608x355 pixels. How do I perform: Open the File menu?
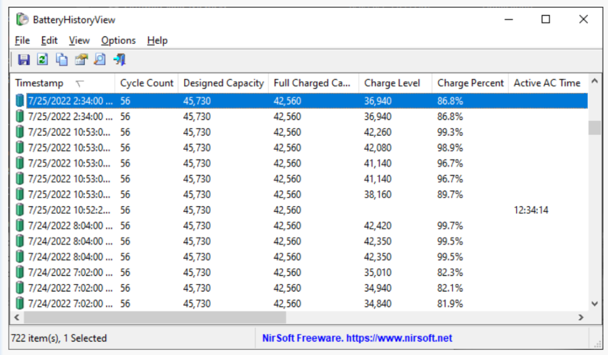point(23,41)
